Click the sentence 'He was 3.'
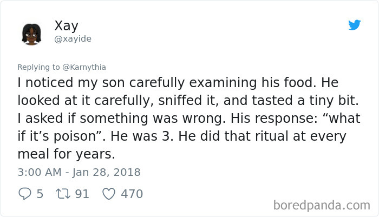Viewport: 379px width, 217px height. (x=142, y=136)
